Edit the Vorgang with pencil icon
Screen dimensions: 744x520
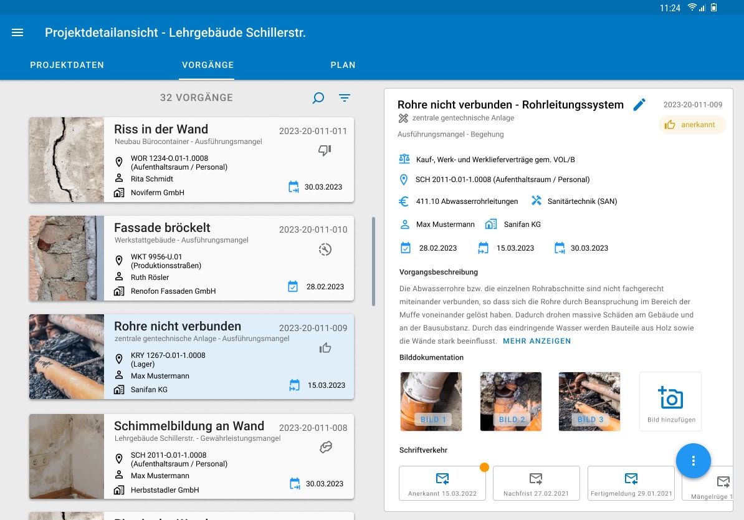point(639,105)
